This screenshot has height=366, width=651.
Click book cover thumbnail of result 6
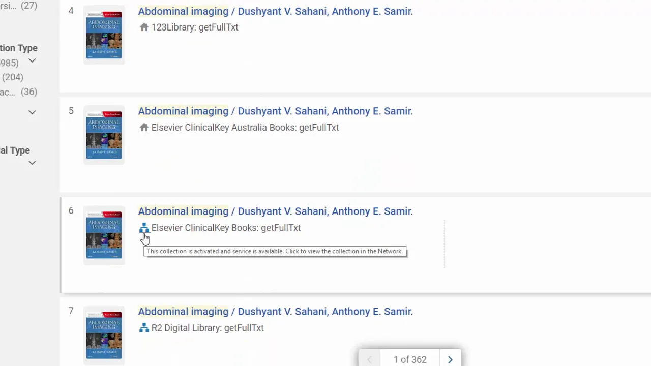tap(104, 235)
